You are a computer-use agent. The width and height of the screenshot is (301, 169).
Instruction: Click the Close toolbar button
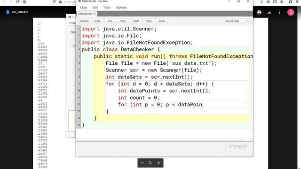[x=162, y=21]
